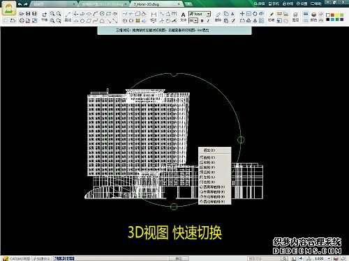The image size is (349, 261).
Task: Click the 帮助 help button
Action: tap(316, 3)
